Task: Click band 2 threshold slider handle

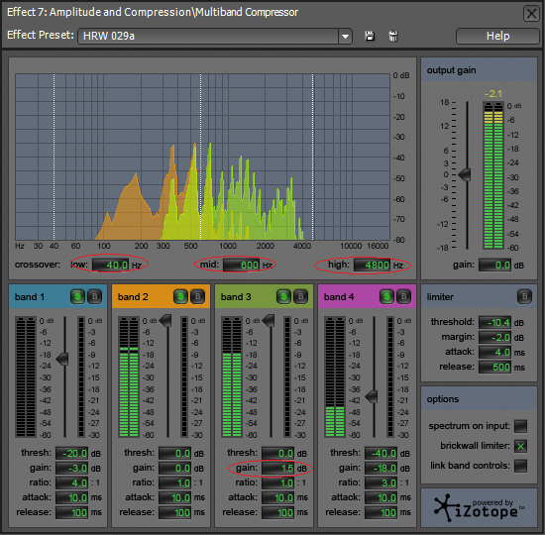Action: (165, 321)
